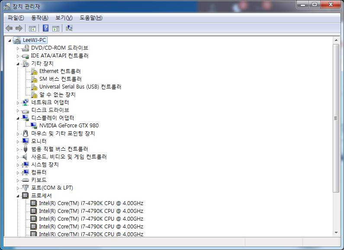Collapse the 프로세서 category

tap(18, 196)
